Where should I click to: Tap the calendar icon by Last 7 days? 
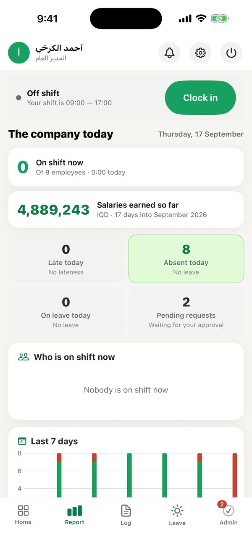pyautogui.click(x=22, y=441)
